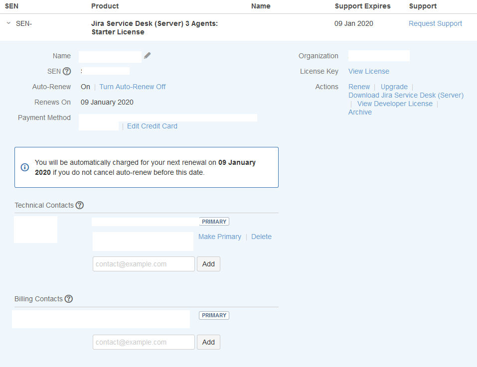The width and height of the screenshot is (477, 367).
Task: Click the Product column header
Action: pos(105,6)
